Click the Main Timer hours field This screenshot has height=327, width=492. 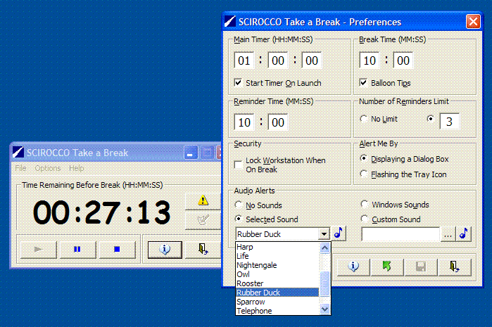(x=244, y=60)
